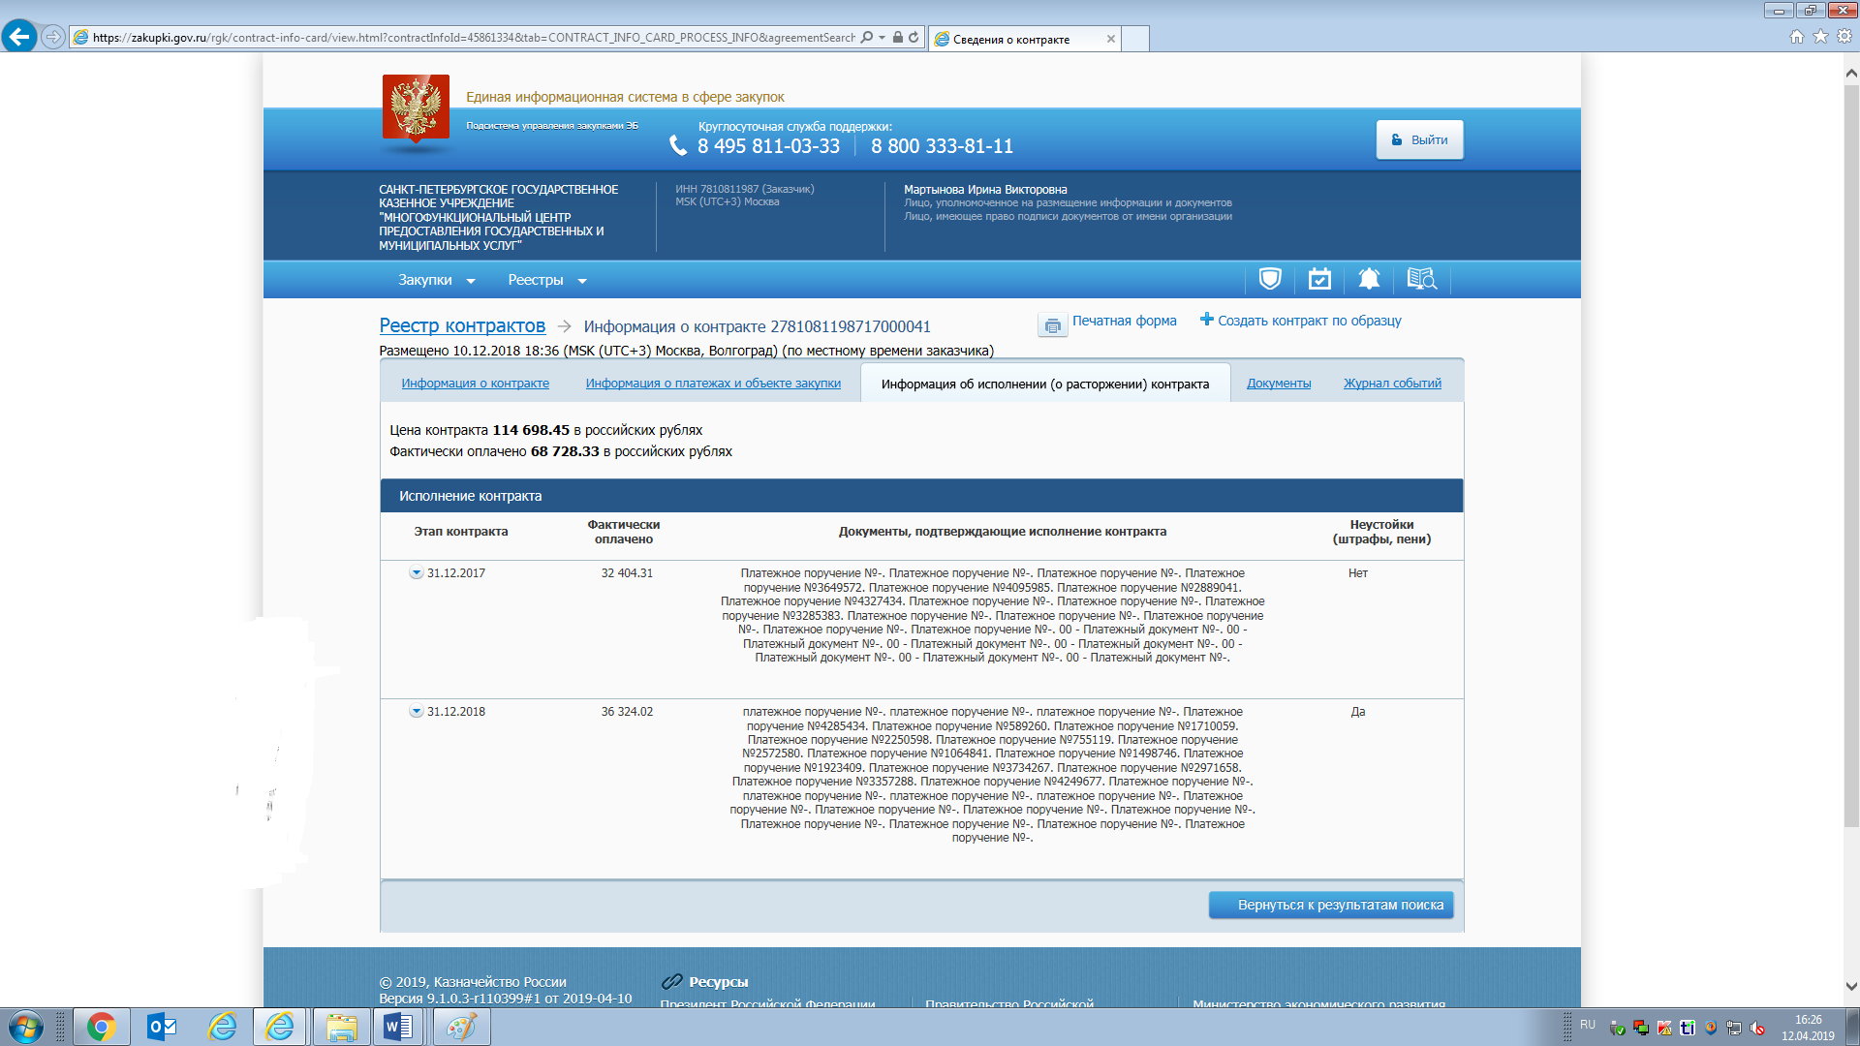The height and width of the screenshot is (1046, 1860).
Task: Click the notification bell icon
Action: (x=1368, y=280)
